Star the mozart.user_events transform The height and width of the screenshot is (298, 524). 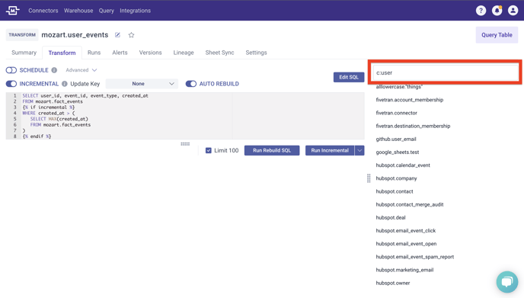click(x=131, y=35)
